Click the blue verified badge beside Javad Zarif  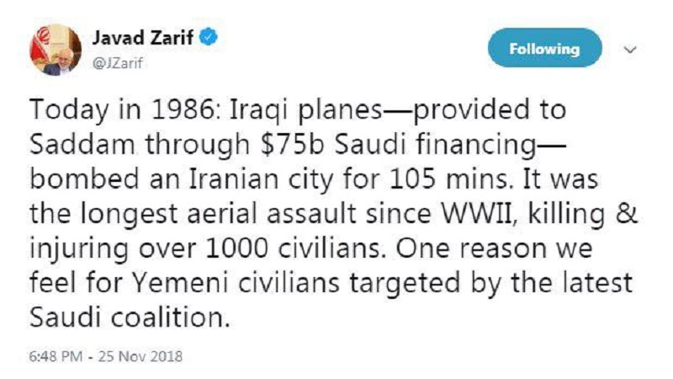click(x=209, y=37)
